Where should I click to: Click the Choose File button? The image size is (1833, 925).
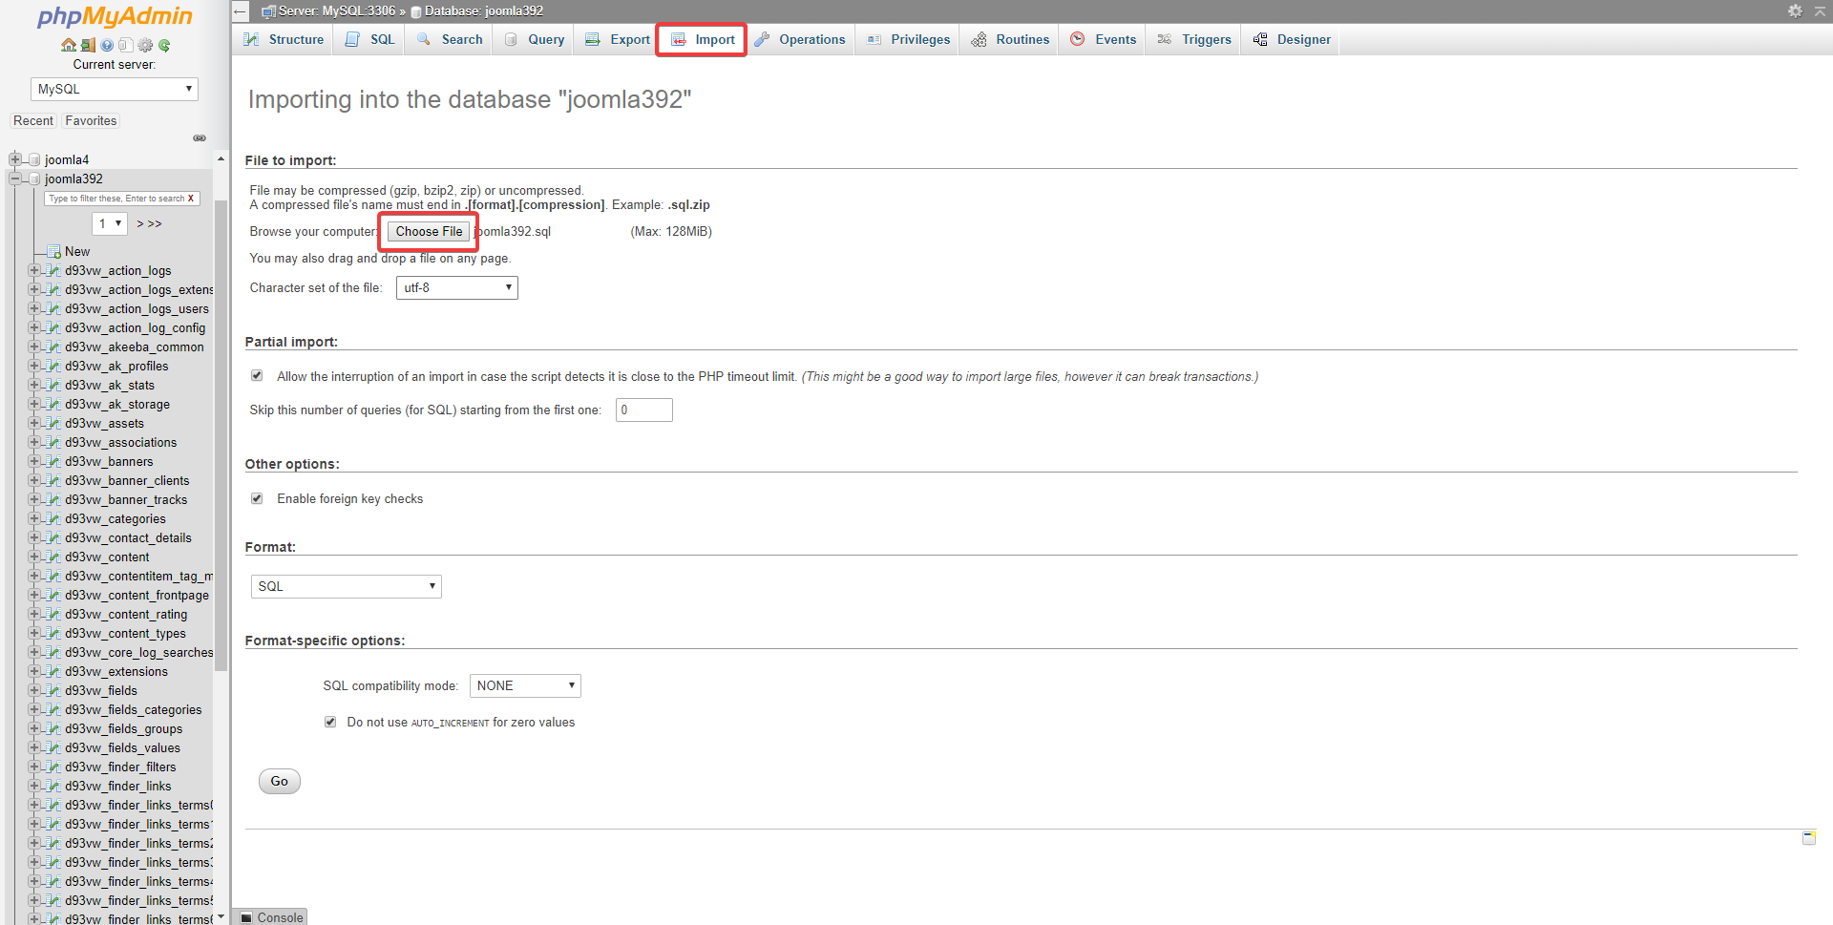(x=429, y=232)
